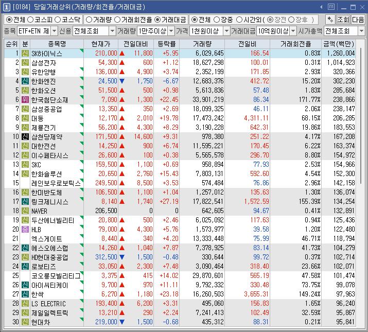Click the 전일비 column header
368x332 pixels.
pyautogui.click(x=247, y=44)
